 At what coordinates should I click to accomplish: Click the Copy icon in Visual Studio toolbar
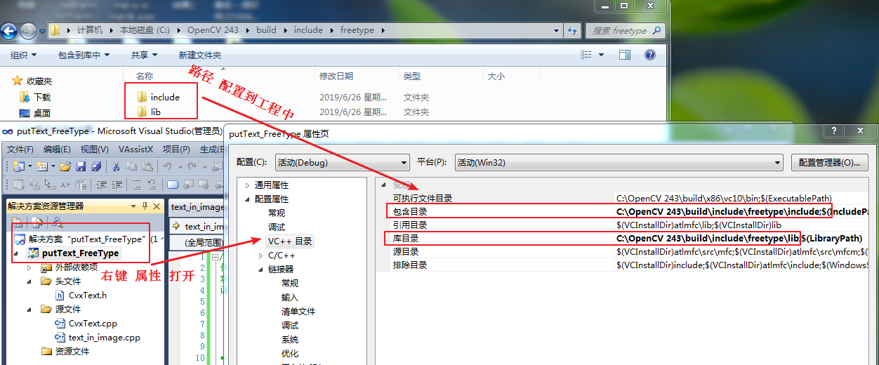point(131,166)
